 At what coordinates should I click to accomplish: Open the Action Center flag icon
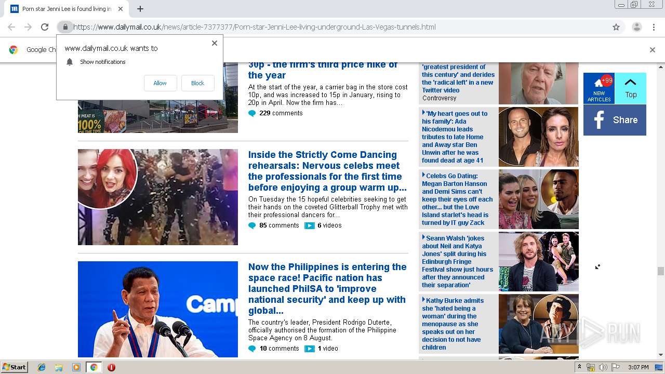[x=616, y=367]
